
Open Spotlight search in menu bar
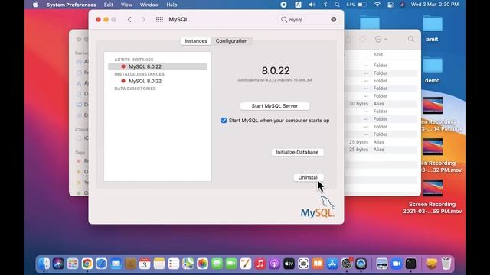(x=337, y=5)
